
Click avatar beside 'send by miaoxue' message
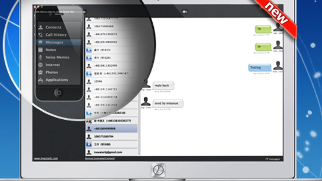(146, 101)
